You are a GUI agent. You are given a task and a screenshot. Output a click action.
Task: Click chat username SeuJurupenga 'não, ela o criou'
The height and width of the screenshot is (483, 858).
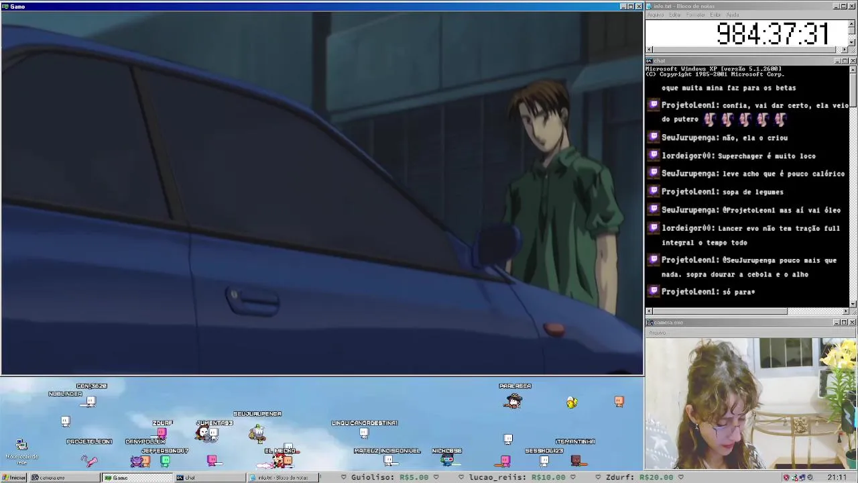[689, 138]
